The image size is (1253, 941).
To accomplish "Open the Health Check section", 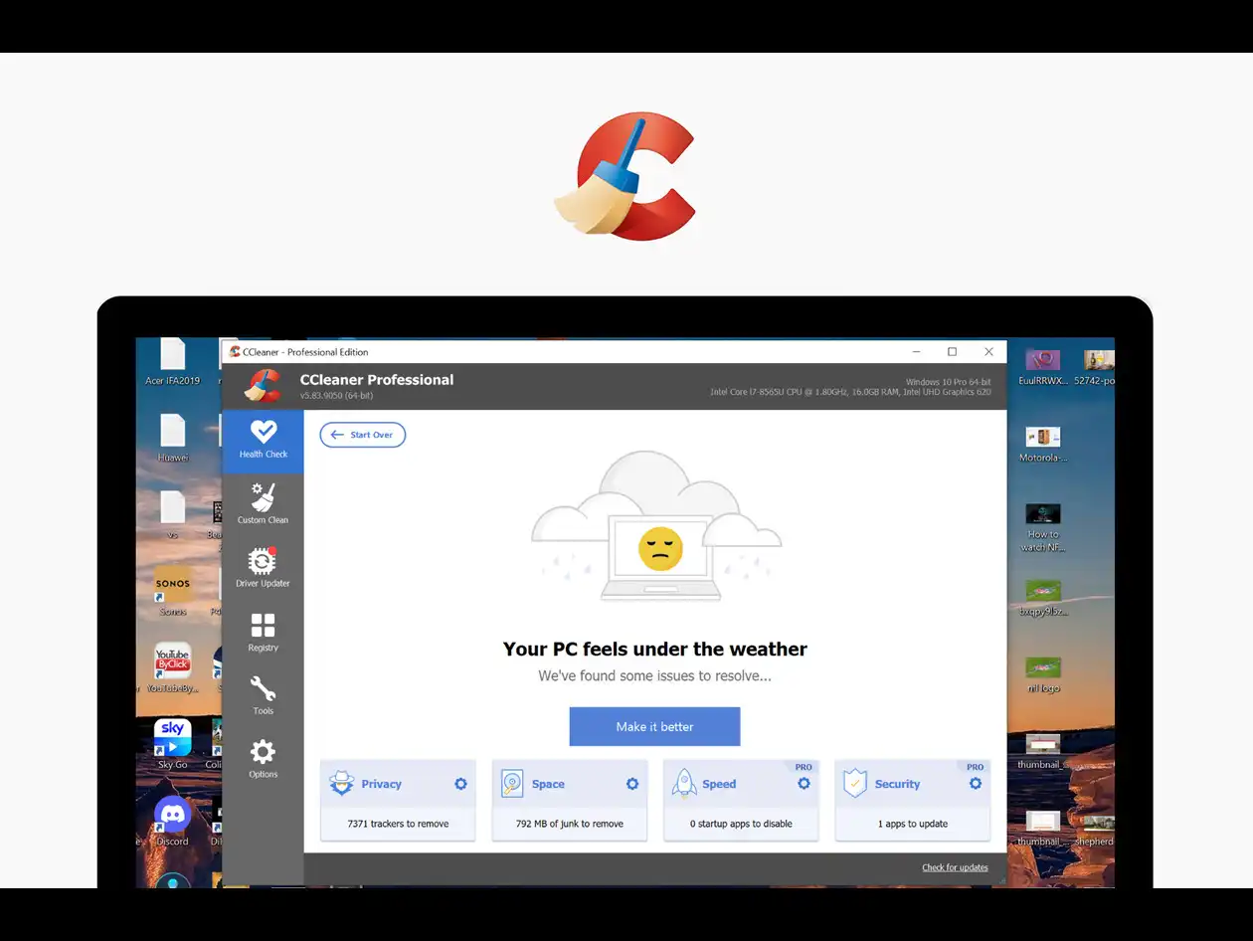I will 263,440.
